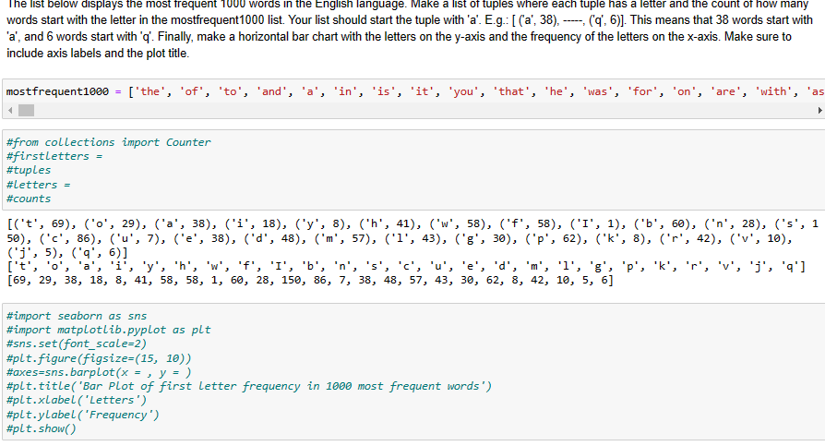Click the counts list output starting with 69

(x=310, y=280)
